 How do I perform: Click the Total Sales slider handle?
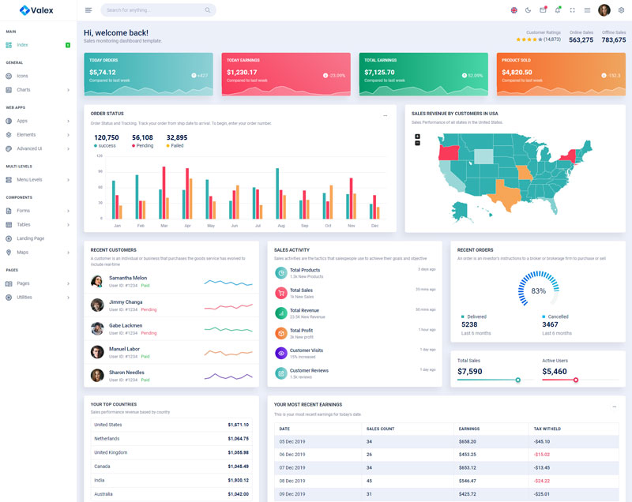tap(518, 380)
